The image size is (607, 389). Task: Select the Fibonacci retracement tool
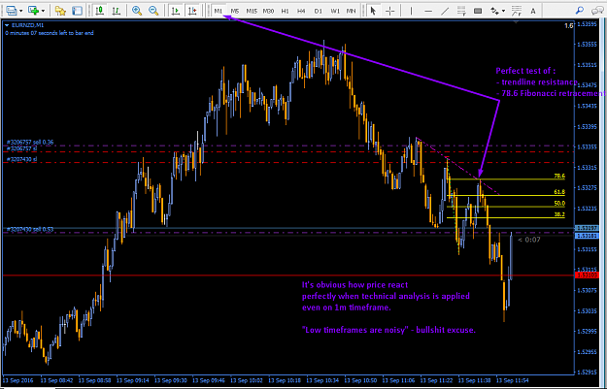coord(517,11)
